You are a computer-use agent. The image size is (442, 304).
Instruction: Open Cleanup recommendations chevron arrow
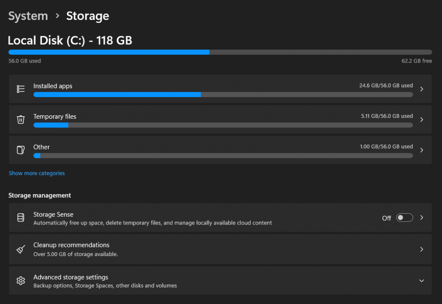[422, 249]
